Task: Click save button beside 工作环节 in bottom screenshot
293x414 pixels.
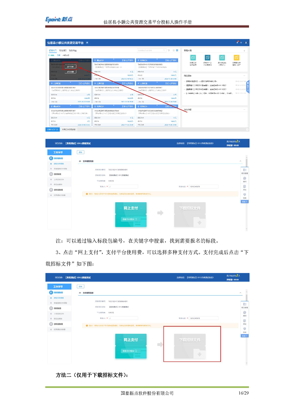Action: point(81,286)
